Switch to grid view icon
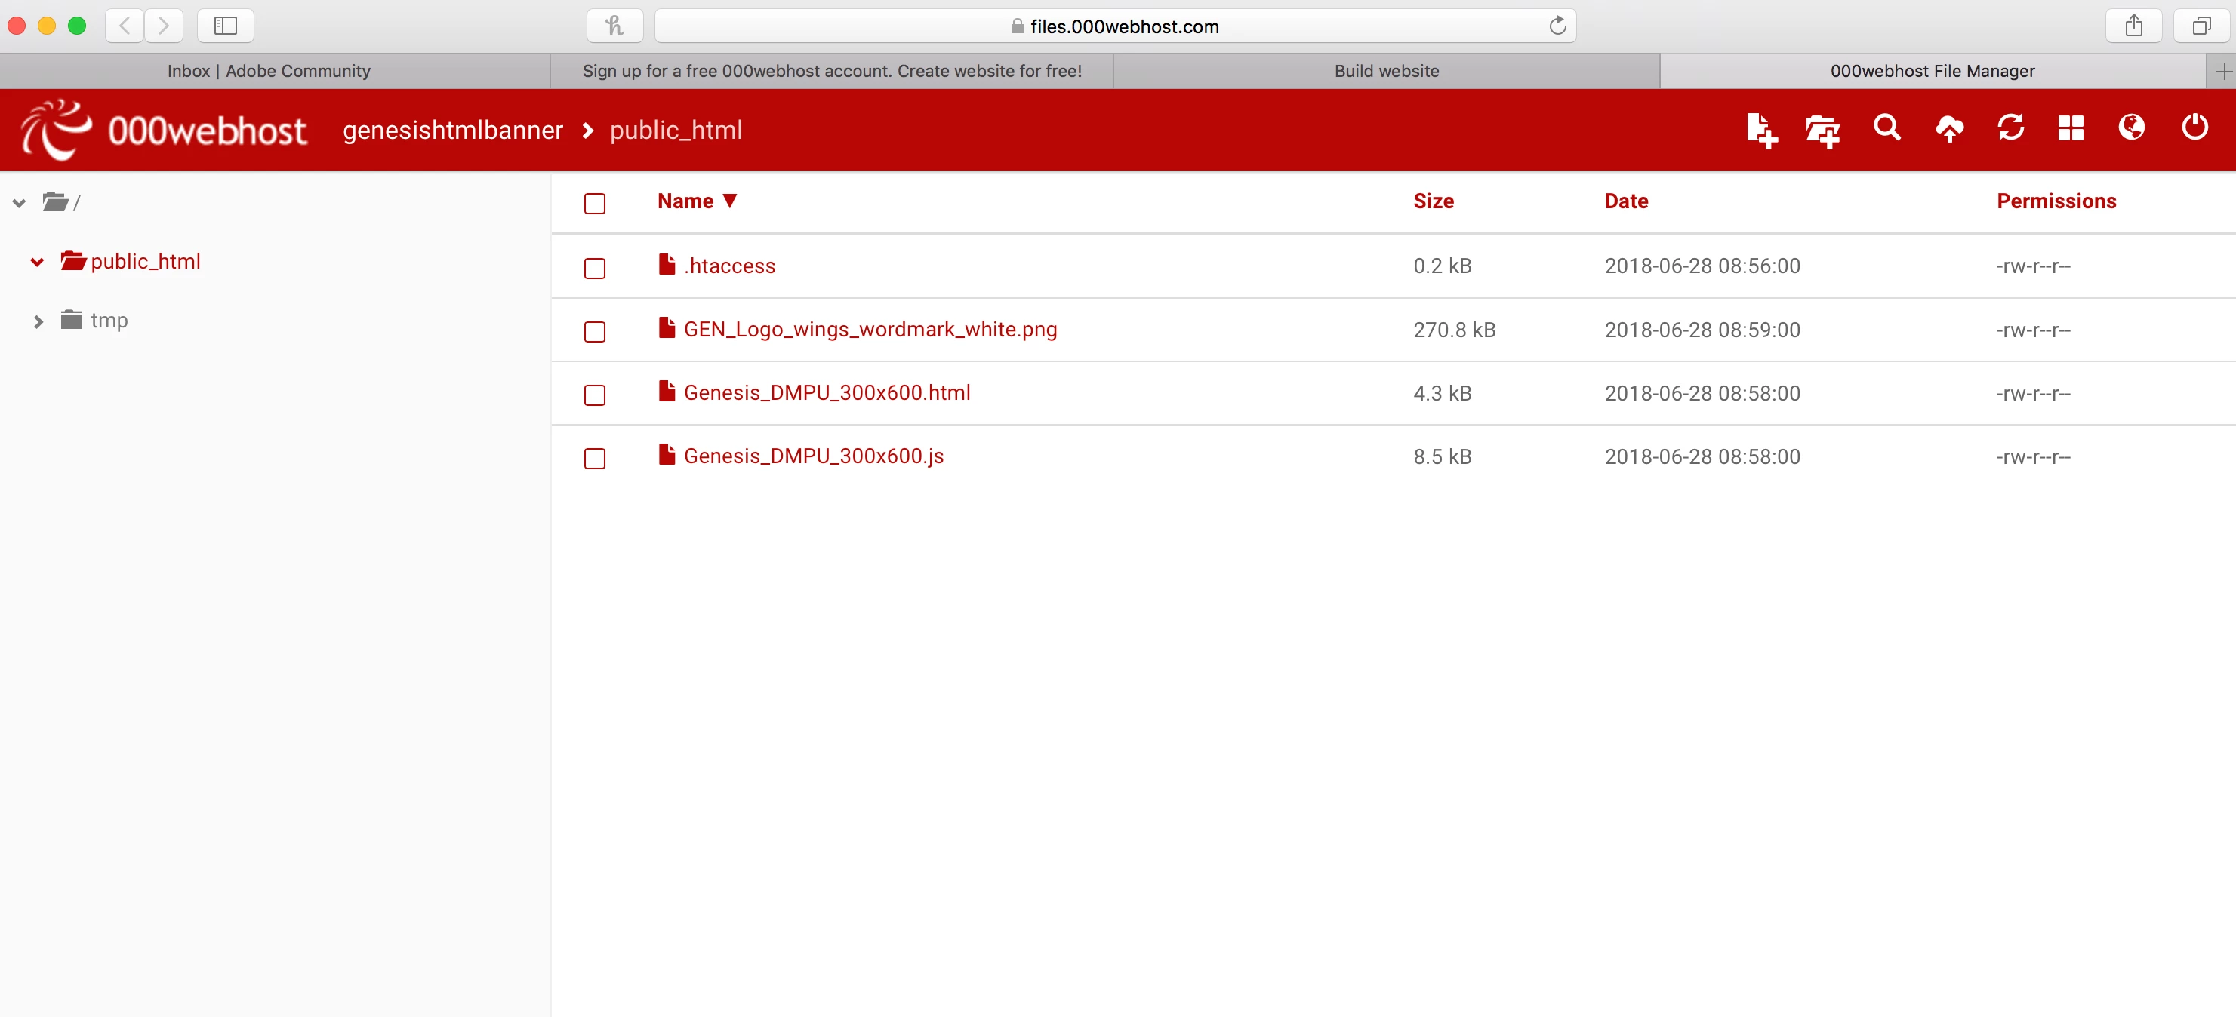This screenshot has width=2236, height=1017. click(2070, 128)
